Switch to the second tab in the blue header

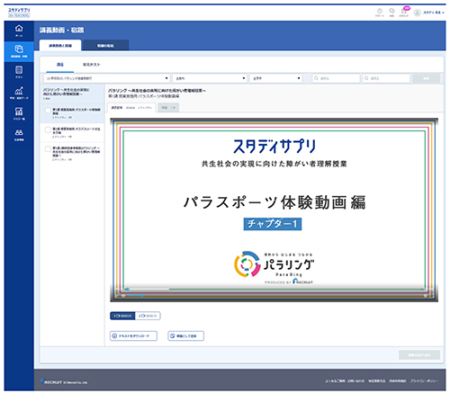click(105, 46)
